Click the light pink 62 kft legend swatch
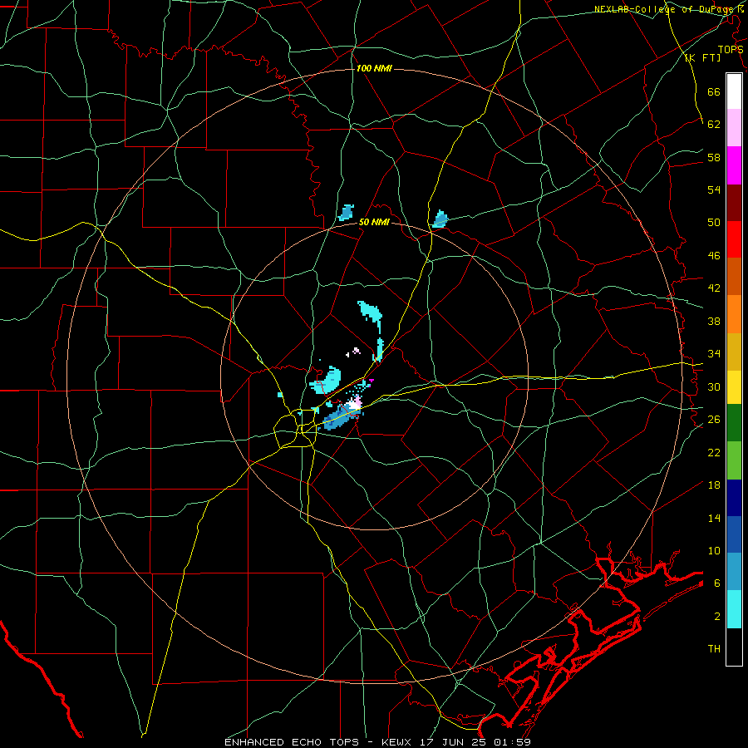 point(734,128)
